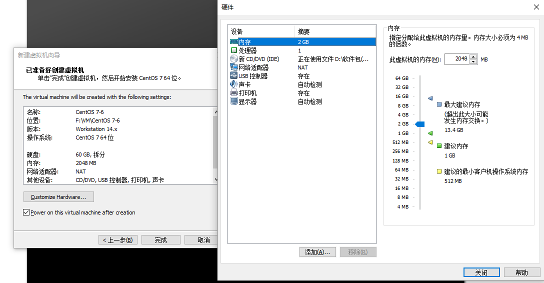This screenshot has width=544, height=283.
Task: Click the 4 MB slider scale label
Action: [403, 206]
